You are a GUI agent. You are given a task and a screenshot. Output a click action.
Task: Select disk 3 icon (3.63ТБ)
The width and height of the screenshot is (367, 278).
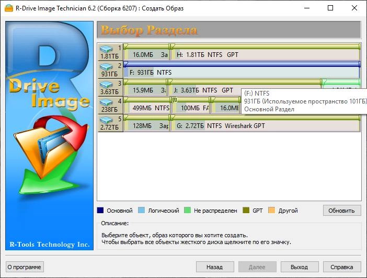point(110,87)
